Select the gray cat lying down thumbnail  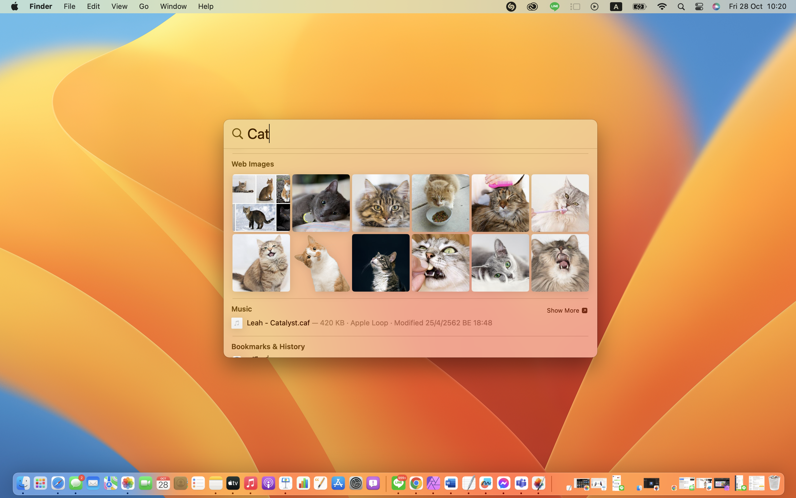tap(321, 203)
